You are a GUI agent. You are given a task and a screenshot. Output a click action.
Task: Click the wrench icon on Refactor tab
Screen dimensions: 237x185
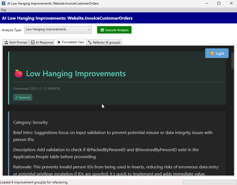pos(90,42)
